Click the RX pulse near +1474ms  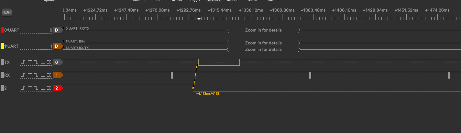click(x=449, y=75)
